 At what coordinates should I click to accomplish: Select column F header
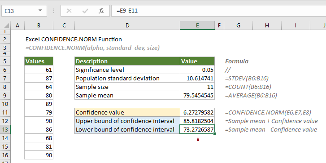(219, 26)
